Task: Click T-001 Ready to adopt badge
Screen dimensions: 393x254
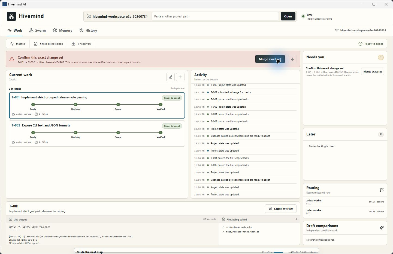Action: 172,98
